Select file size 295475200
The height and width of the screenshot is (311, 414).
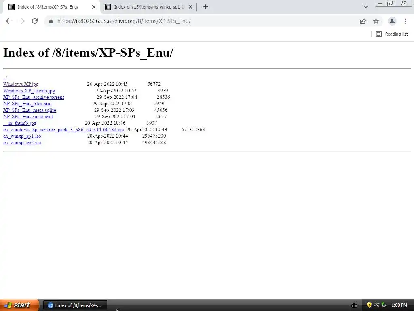[154, 136]
